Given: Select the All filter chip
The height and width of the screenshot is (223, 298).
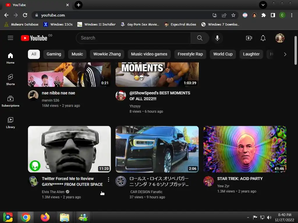Looking at the screenshot, I should click(34, 54).
